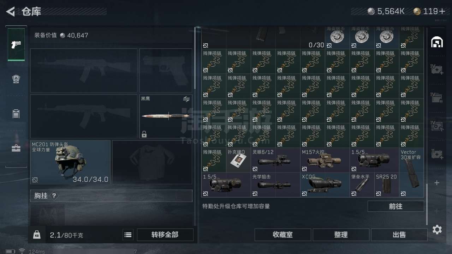Click the inventory vertical scrollbar
This screenshot has width=452, height=254.
pos(427,204)
